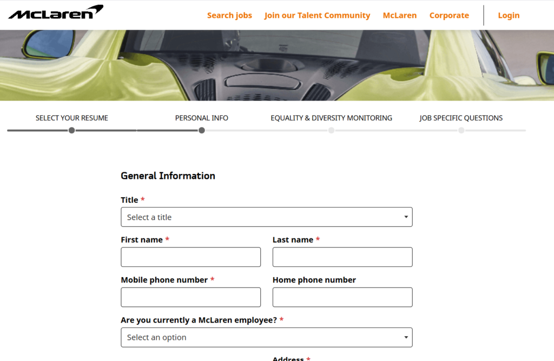Open the McLaren employee Select an option dropdown
Image resolution: width=554 pixels, height=361 pixels.
267,337
